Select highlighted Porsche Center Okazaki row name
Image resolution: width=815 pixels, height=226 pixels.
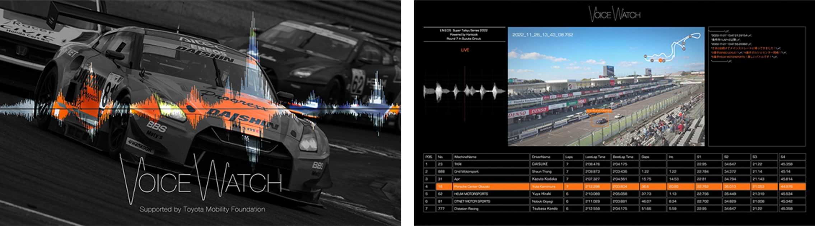click(472, 187)
